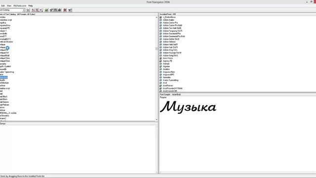Select Adobe Myungjo Std M installed font

(172, 53)
